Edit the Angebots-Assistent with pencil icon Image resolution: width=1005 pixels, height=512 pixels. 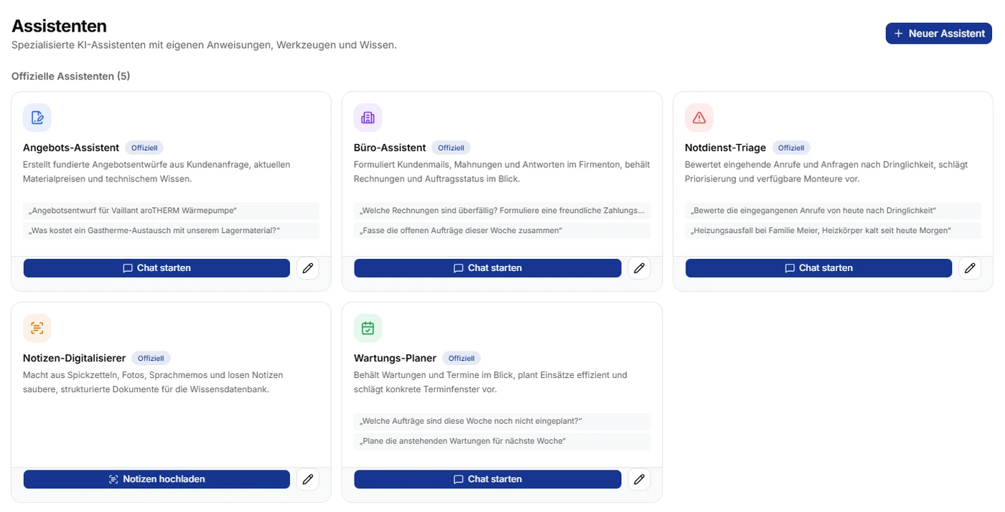click(x=308, y=268)
